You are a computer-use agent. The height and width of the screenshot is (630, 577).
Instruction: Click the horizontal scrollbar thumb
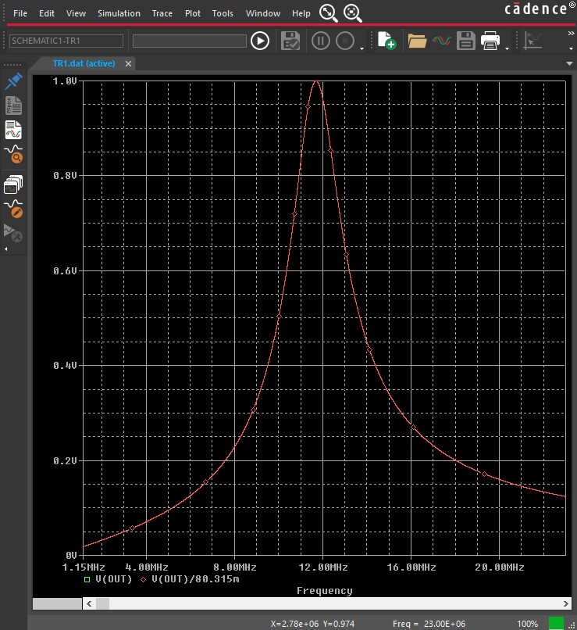pyautogui.click(x=103, y=603)
